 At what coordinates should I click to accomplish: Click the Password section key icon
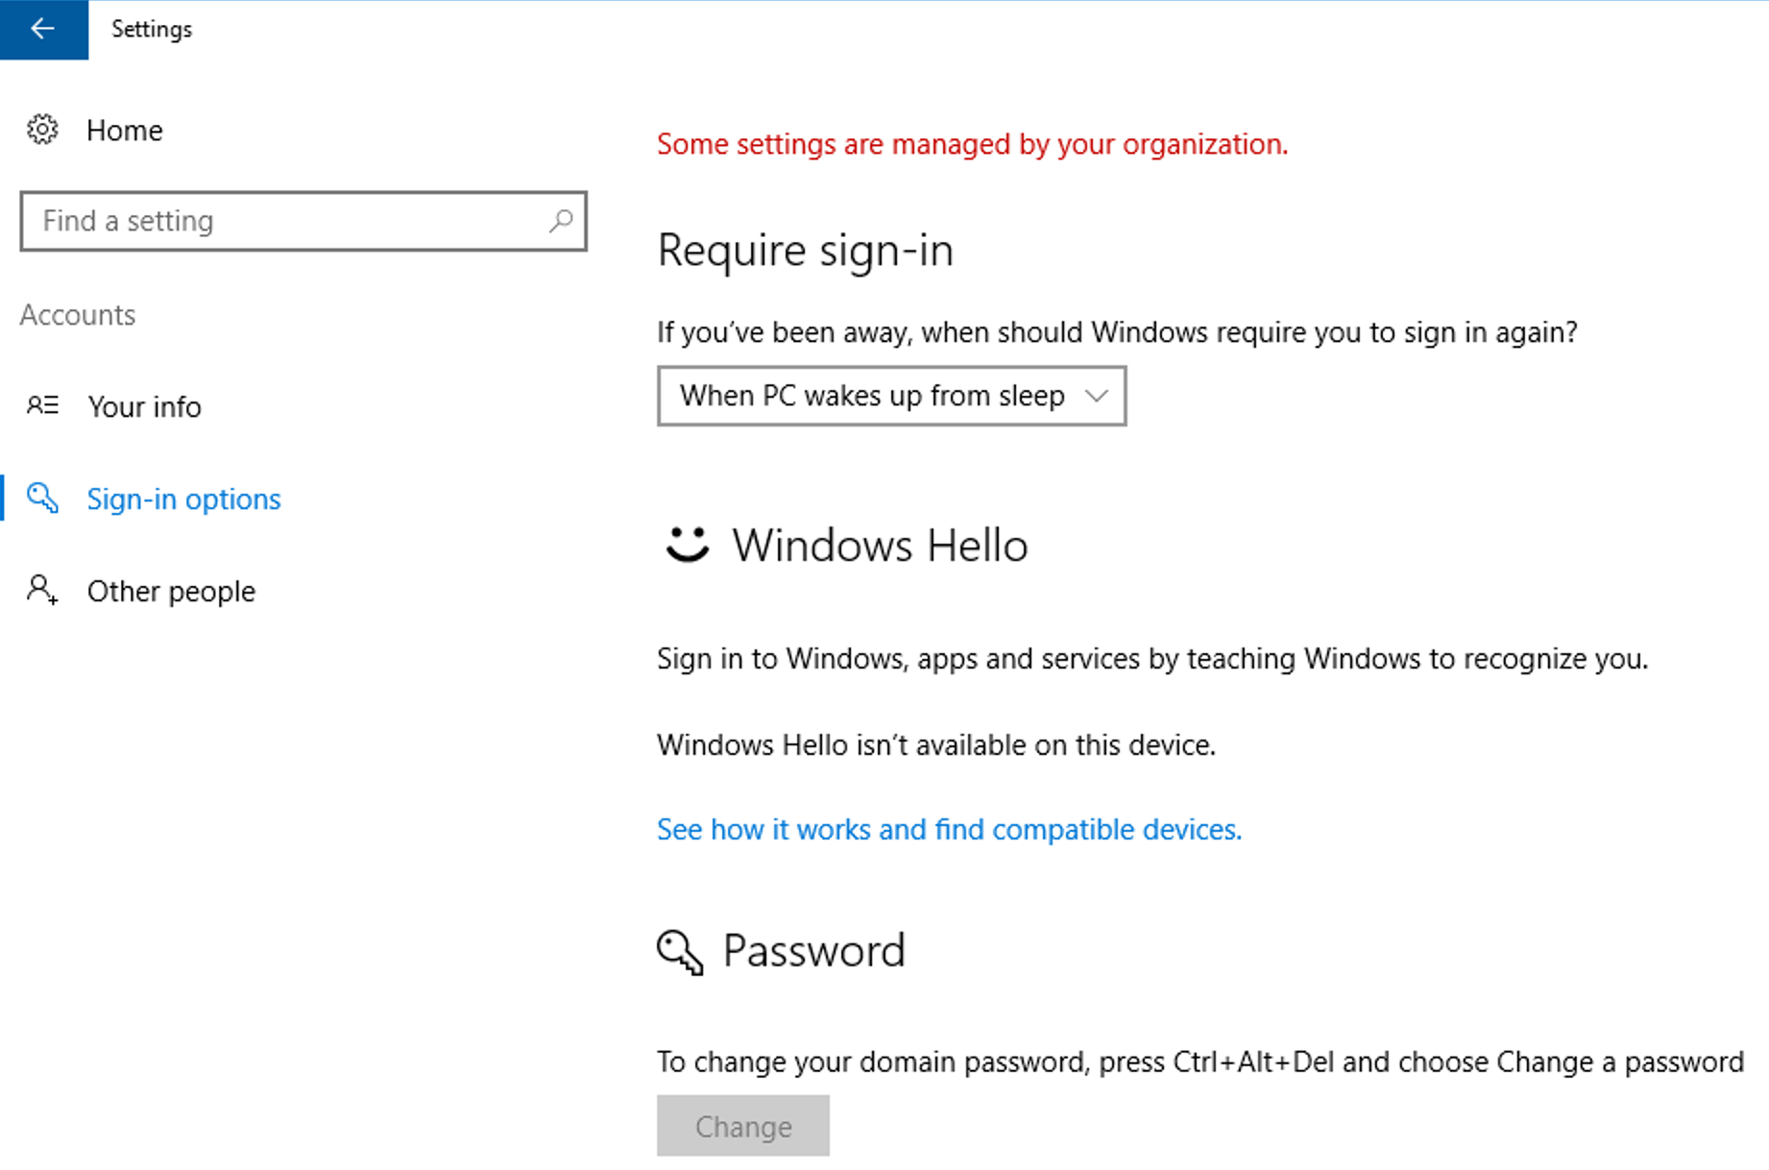680,952
